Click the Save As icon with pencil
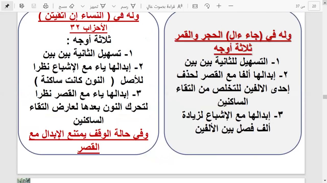Image resolution: width=327 pixels, height=183 pixels. 22,6
